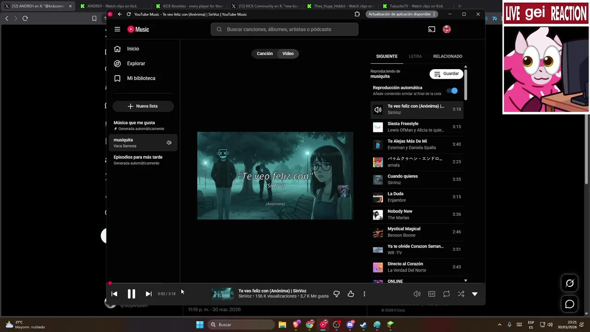The height and width of the screenshot is (332, 590).
Task: Play Te Alejas Más De Mí from queue
Action: (x=417, y=144)
